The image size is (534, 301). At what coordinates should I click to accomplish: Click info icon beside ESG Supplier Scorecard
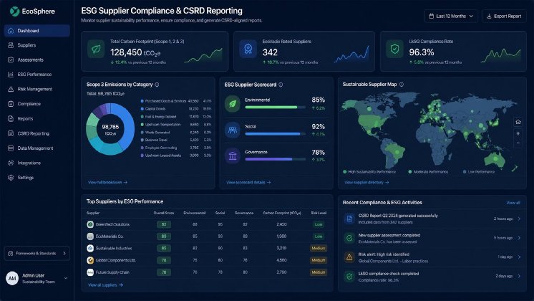point(281,85)
